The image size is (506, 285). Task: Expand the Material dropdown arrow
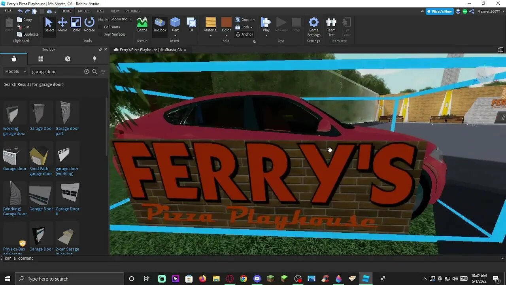211,35
